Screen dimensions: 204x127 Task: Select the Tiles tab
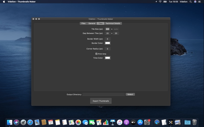click(100, 23)
